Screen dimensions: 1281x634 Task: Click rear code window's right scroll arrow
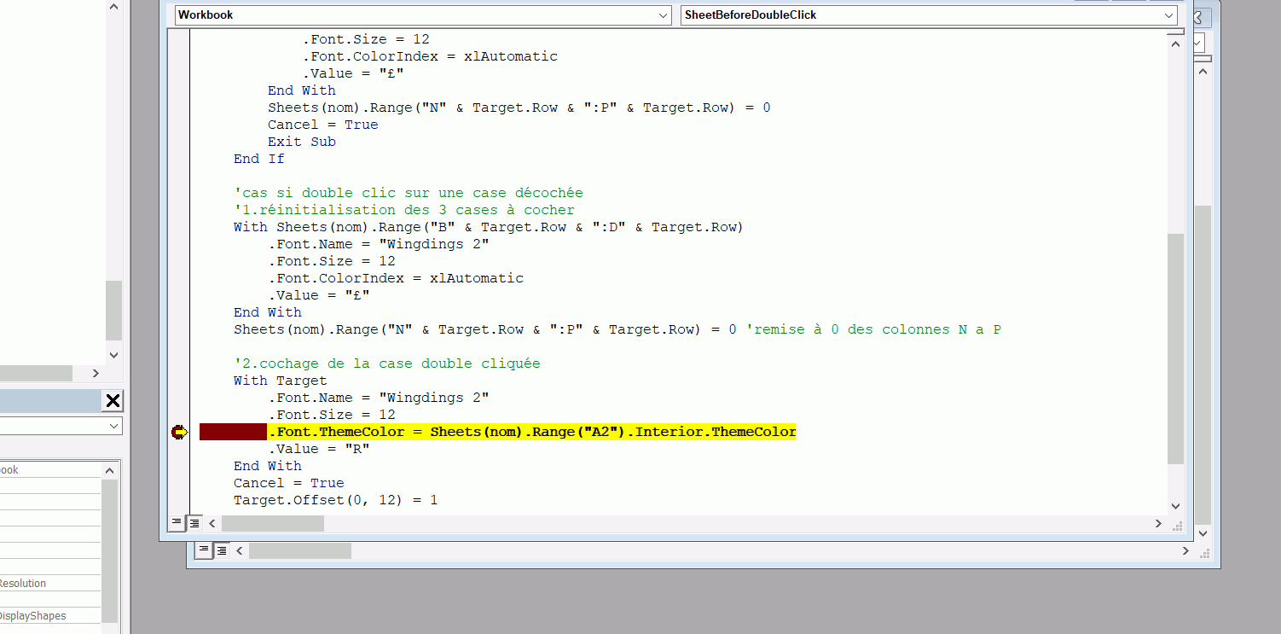1185,550
